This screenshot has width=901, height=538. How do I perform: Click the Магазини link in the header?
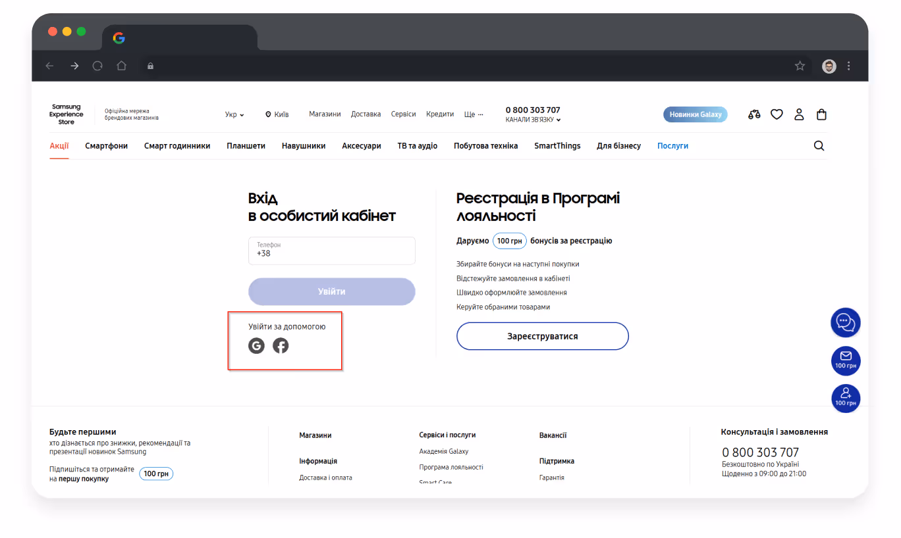click(x=325, y=114)
